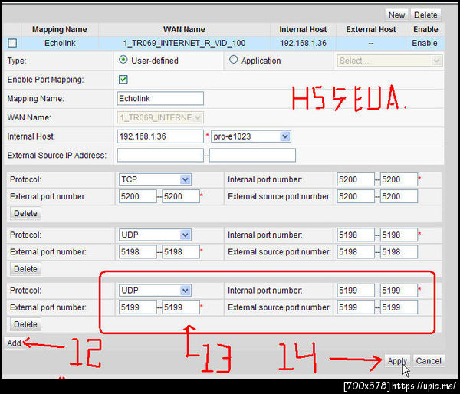This screenshot has height=394, width=460.
Task: Click the WAN Name column header
Action: (x=184, y=29)
